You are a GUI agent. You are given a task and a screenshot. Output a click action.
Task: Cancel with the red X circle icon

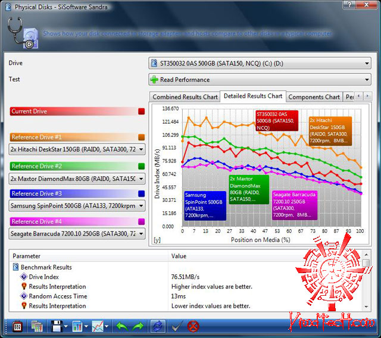pyautogui.click(x=193, y=327)
